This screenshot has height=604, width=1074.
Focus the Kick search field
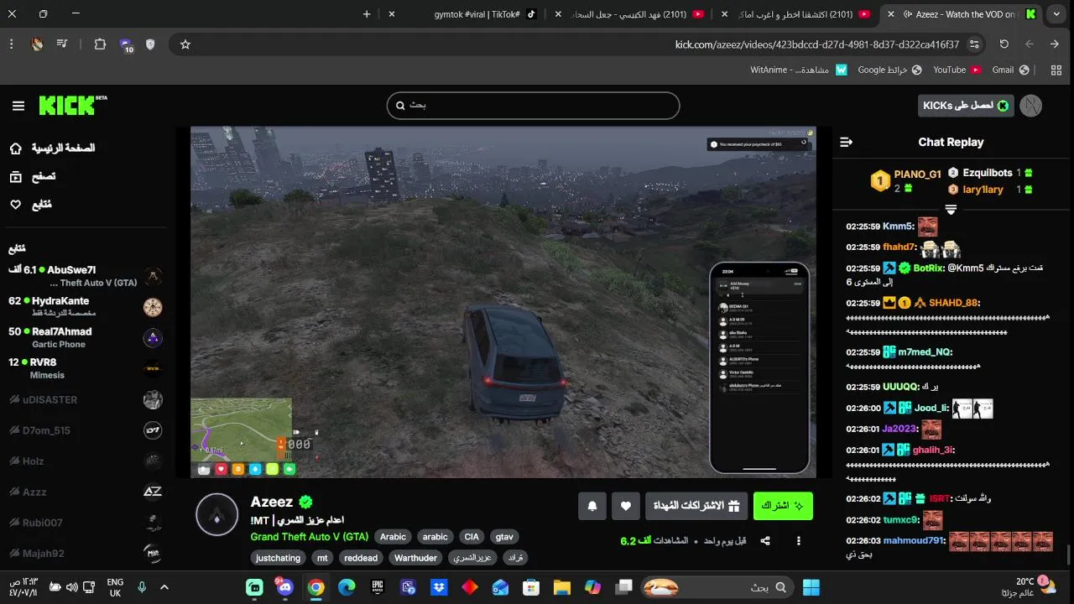(x=533, y=106)
